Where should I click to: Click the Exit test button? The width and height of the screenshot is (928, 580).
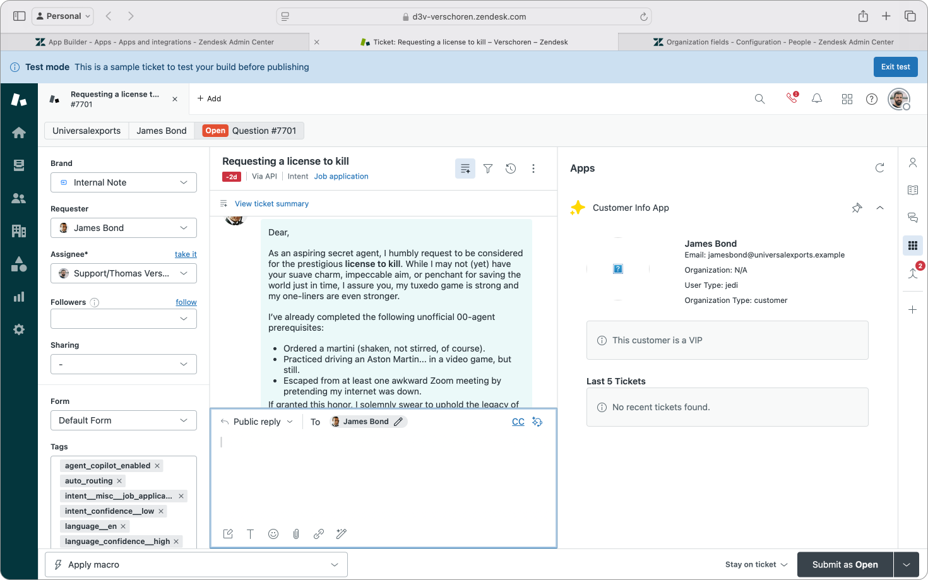click(895, 67)
